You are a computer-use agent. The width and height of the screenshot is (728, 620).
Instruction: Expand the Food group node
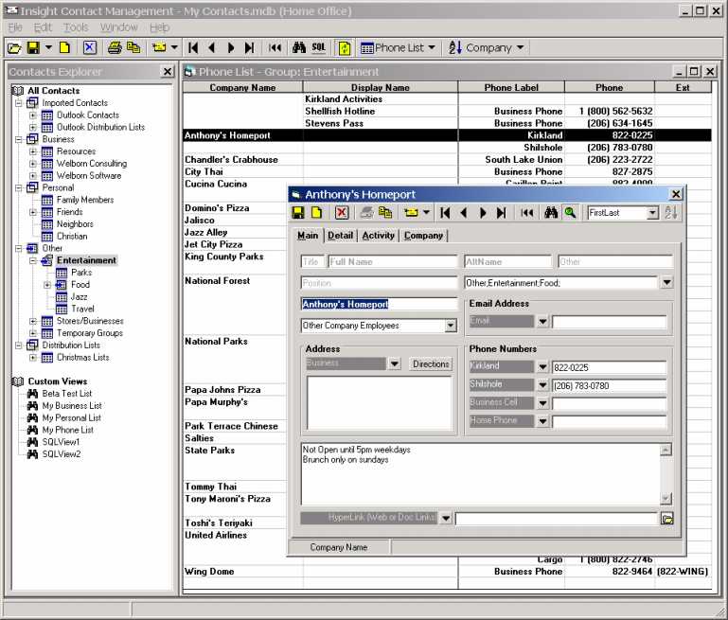click(47, 285)
